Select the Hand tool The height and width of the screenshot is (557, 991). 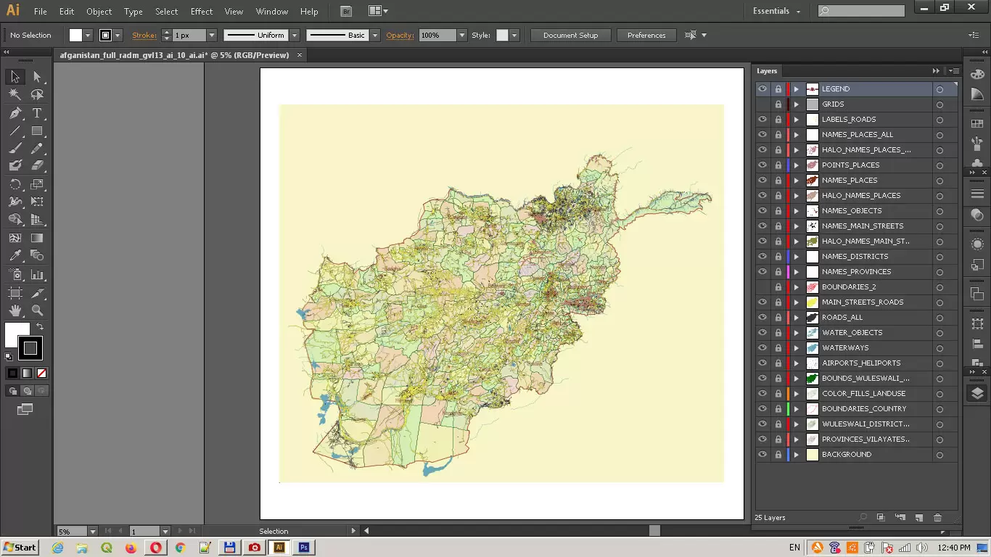tap(15, 310)
